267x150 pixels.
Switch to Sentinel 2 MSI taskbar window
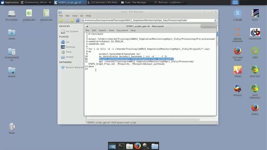point(103,2)
